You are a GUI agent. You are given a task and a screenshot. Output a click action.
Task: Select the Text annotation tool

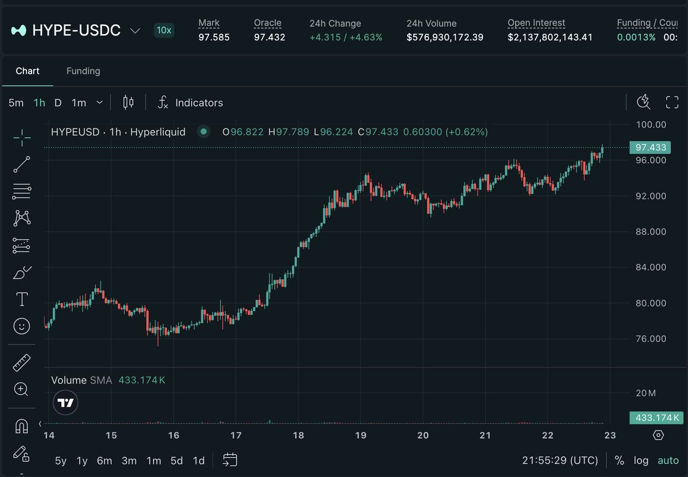(x=22, y=299)
